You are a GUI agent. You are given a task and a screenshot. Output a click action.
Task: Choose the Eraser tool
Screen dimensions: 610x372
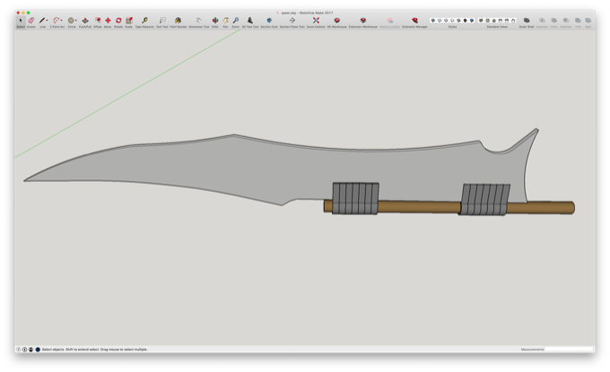[31, 21]
